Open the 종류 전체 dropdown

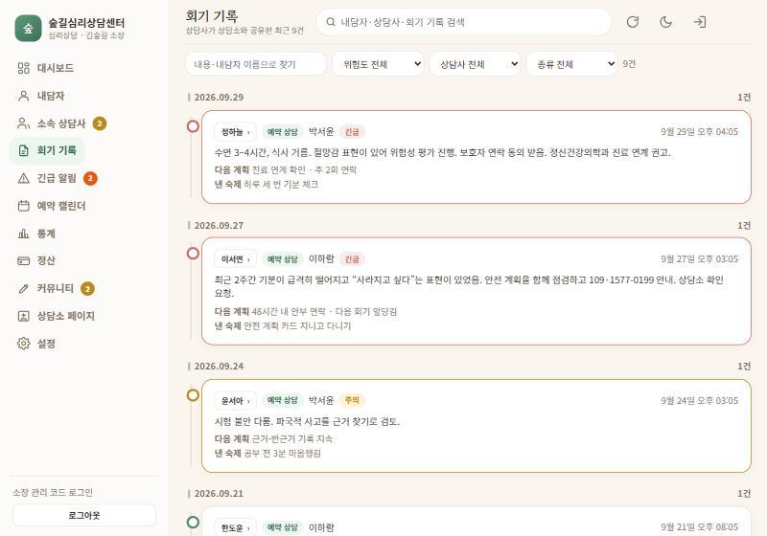pyautogui.click(x=571, y=64)
